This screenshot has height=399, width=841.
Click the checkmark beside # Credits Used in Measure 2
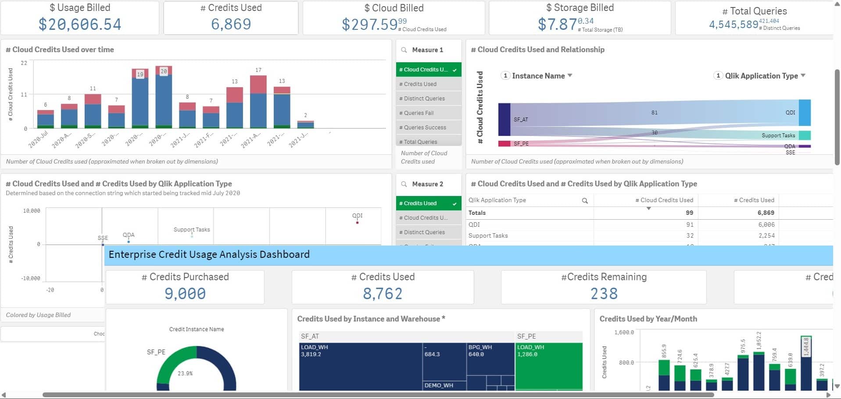(x=454, y=203)
